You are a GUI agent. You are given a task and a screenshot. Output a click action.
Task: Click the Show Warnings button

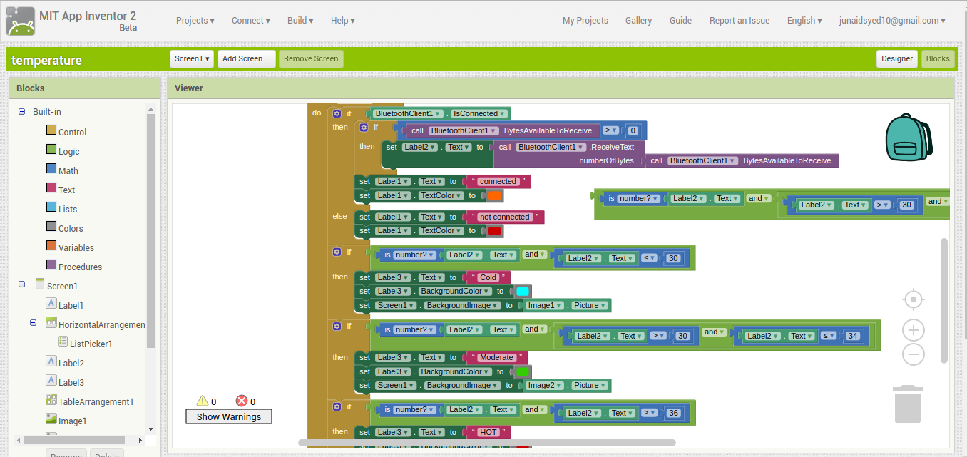[x=228, y=416]
